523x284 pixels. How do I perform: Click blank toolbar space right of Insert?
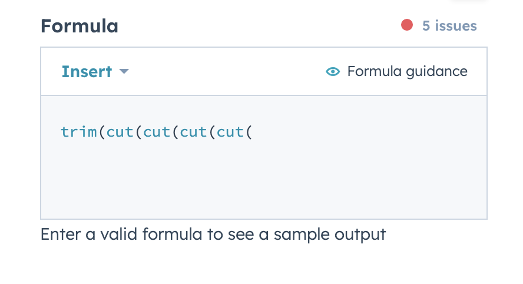tap(224, 72)
